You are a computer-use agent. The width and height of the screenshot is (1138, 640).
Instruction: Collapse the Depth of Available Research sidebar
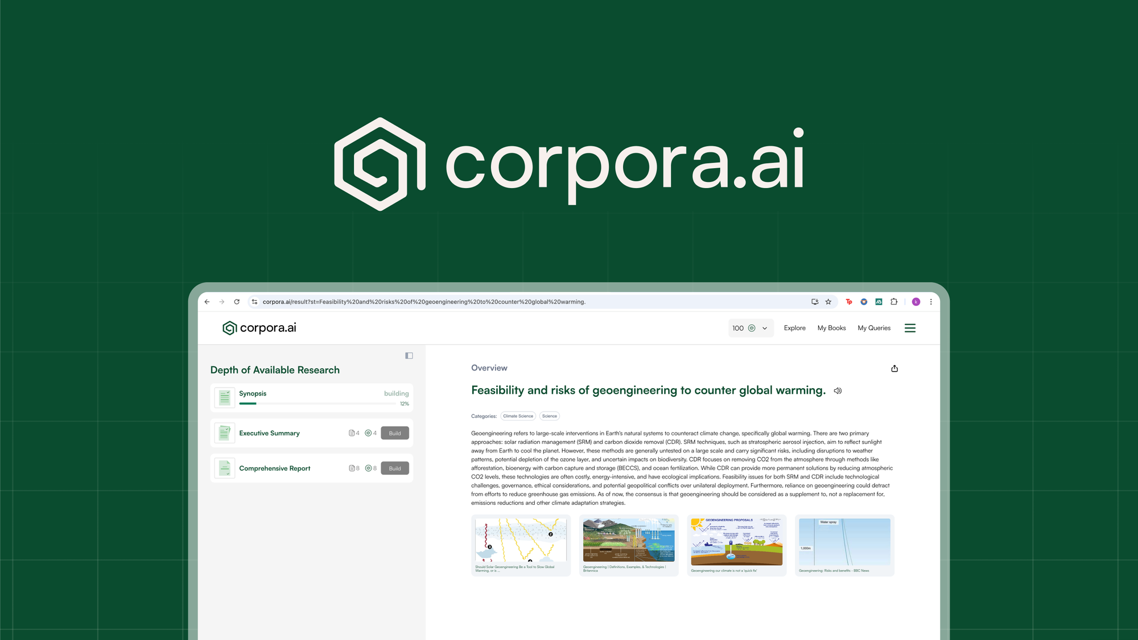[x=409, y=355]
